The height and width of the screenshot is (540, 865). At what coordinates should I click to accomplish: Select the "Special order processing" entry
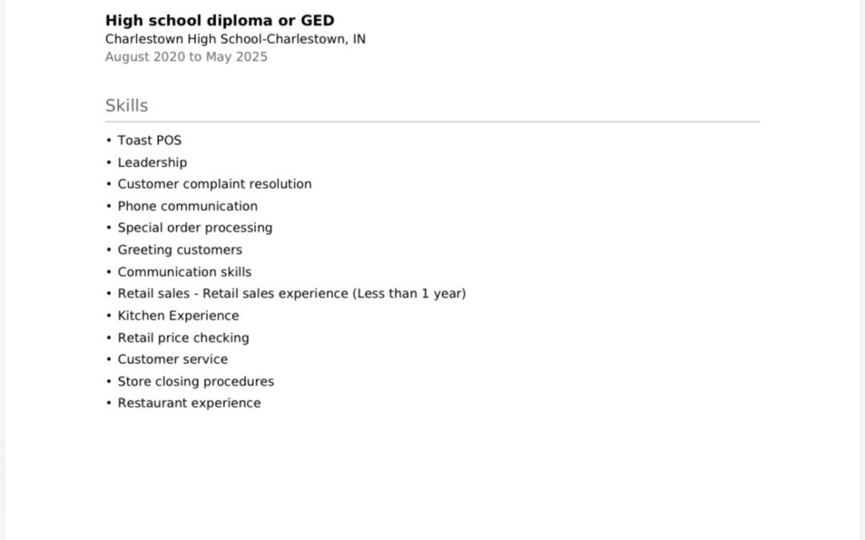(195, 228)
